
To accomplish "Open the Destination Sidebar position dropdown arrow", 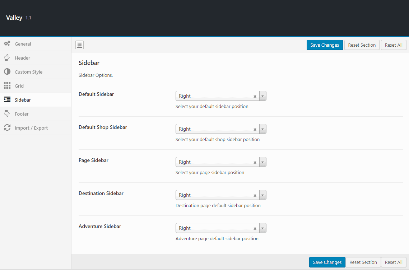I will point(262,195).
